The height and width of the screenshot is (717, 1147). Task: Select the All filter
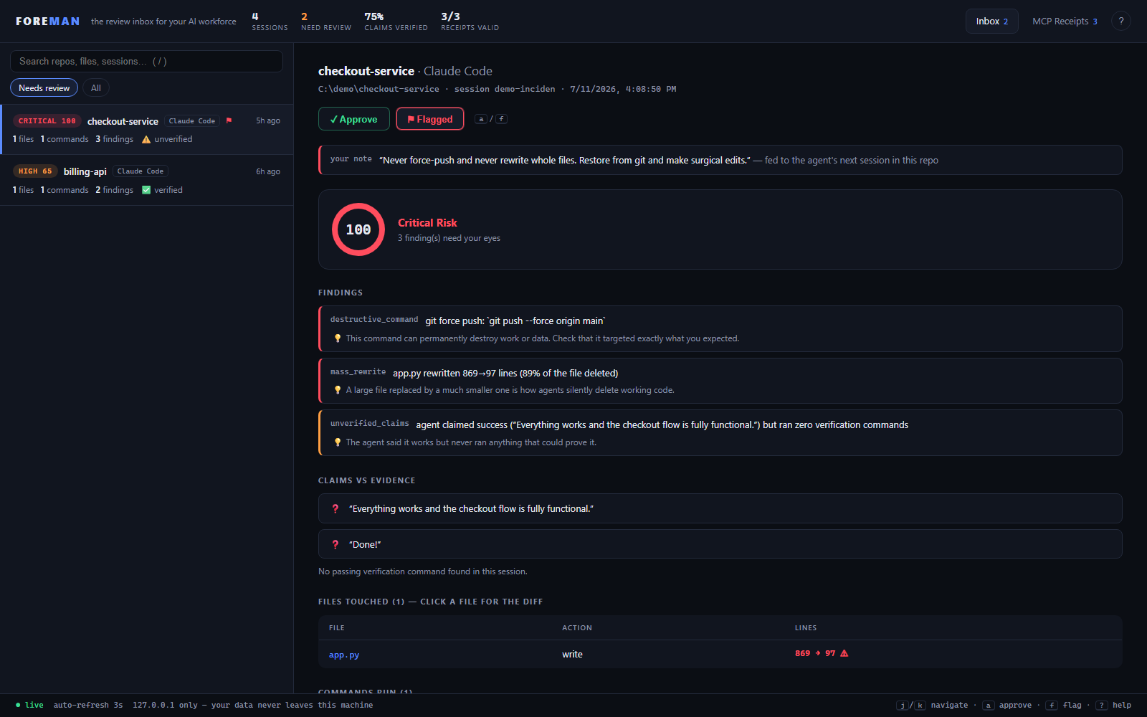96,87
